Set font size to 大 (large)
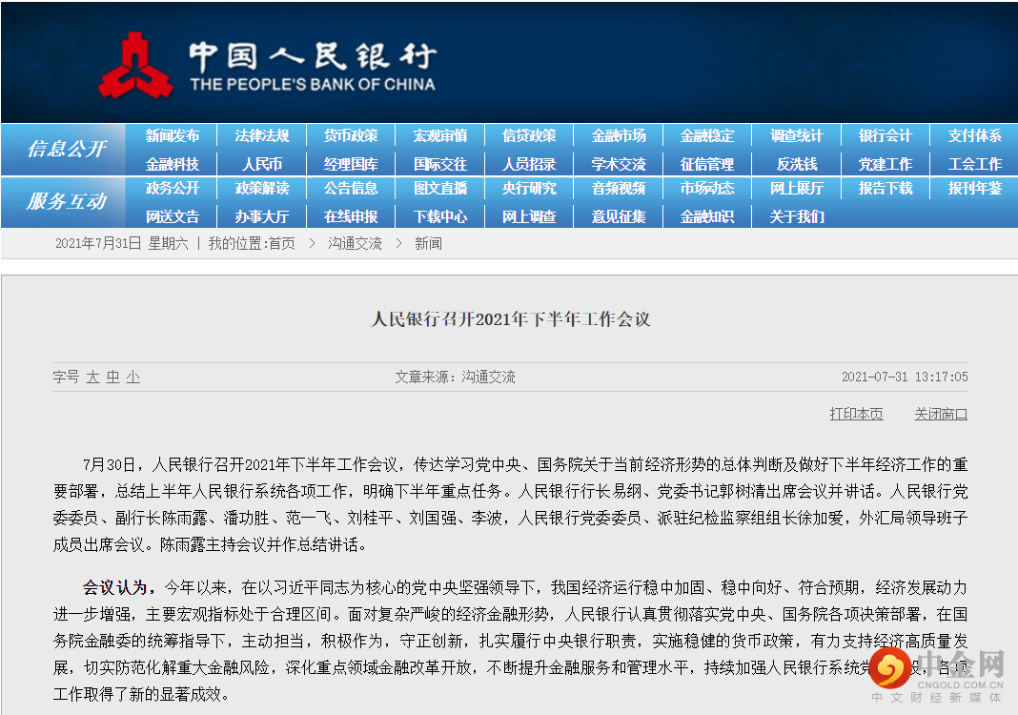1018x715 pixels. 92,378
